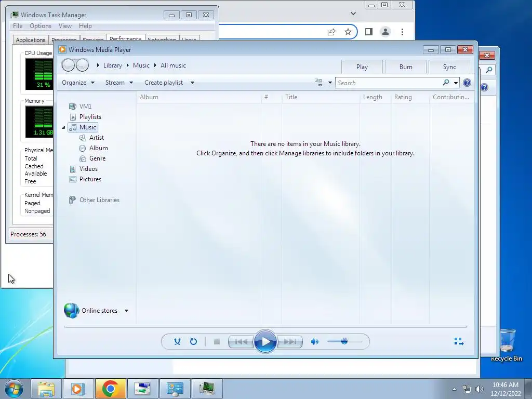The height and width of the screenshot is (399, 532).
Task: Open the Recycle Bin desktop icon
Action: (507, 345)
